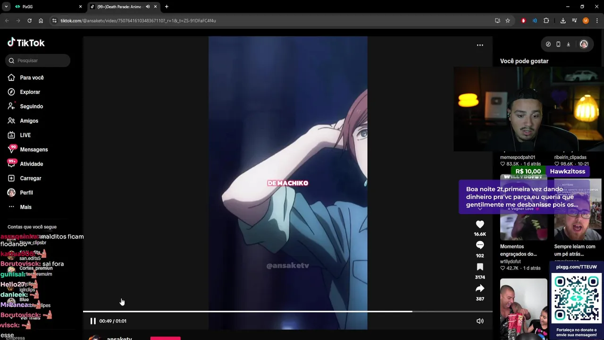Pause the video with the pause button
This screenshot has height=340, width=604.
tap(93, 321)
